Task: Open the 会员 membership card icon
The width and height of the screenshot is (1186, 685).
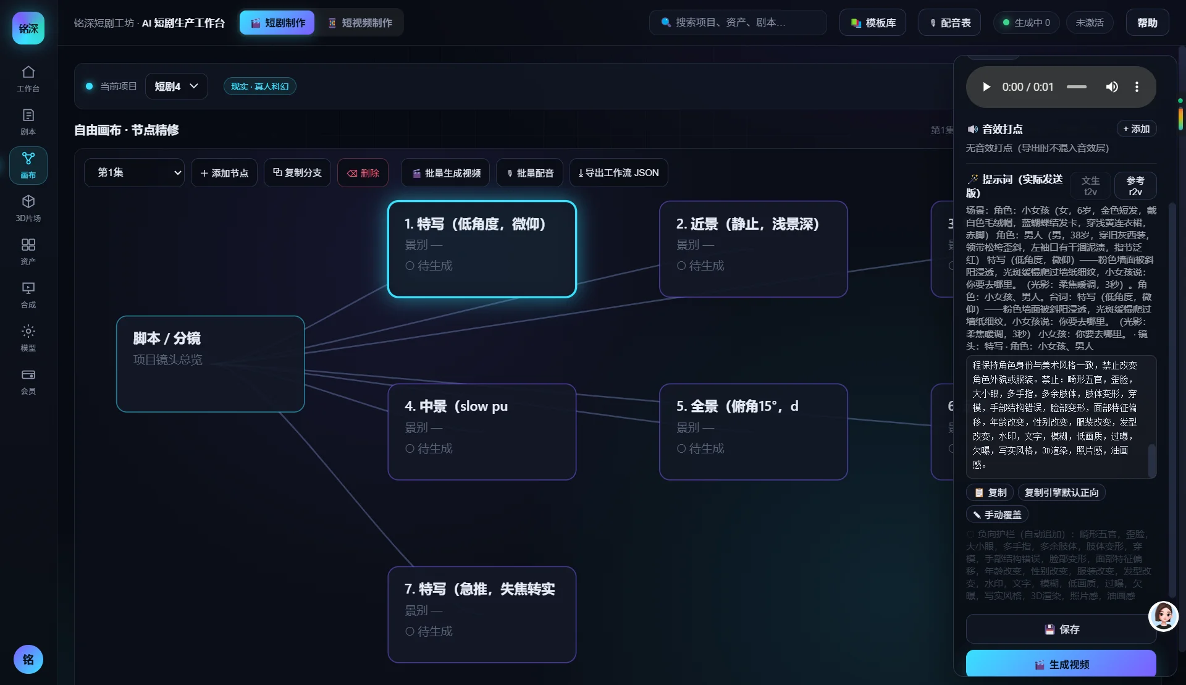Action: pyautogui.click(x=28, y=381)
